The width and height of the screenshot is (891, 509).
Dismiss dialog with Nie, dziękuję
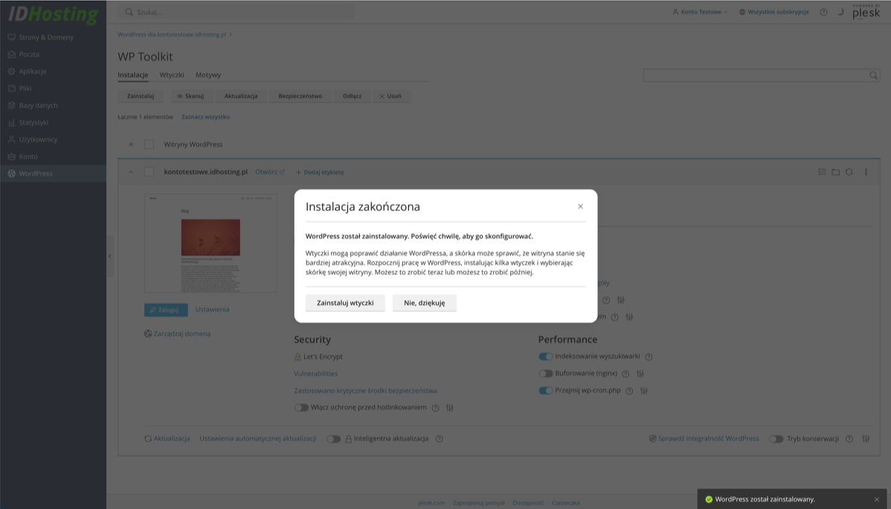(x=424, y=302)
